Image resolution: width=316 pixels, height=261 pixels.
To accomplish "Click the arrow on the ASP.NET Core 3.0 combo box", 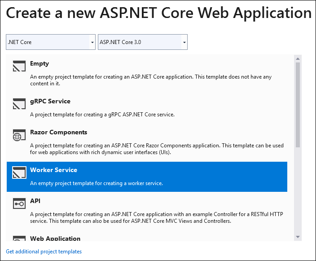I will click(184, 42).
